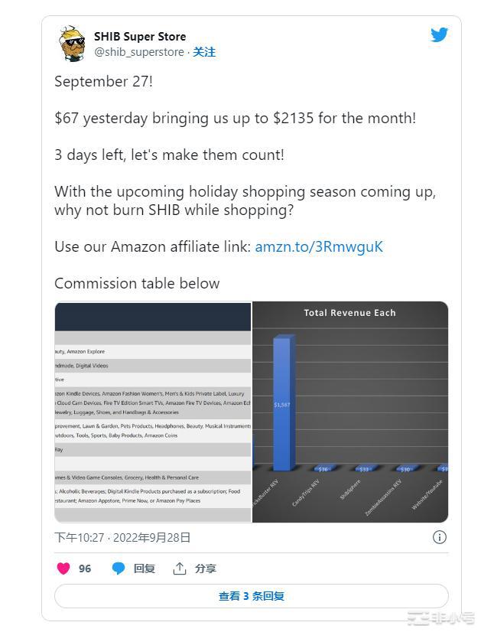This screenshot has width=481, height=632.
Task: Click the share upload arrow icon
Action: point(180,568)
